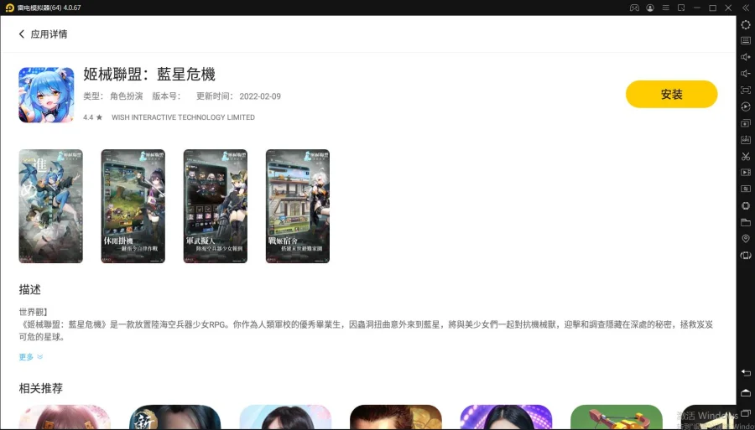Click the 相关推荐 section heading

tap(41, 388)
